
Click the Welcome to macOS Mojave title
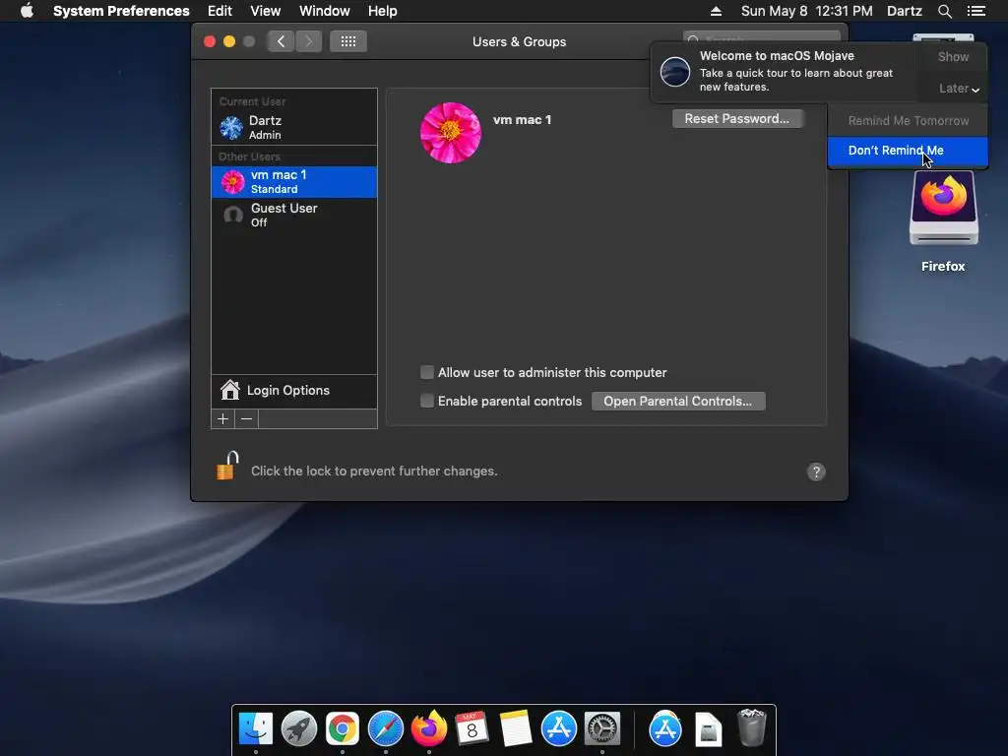(777, 56)
